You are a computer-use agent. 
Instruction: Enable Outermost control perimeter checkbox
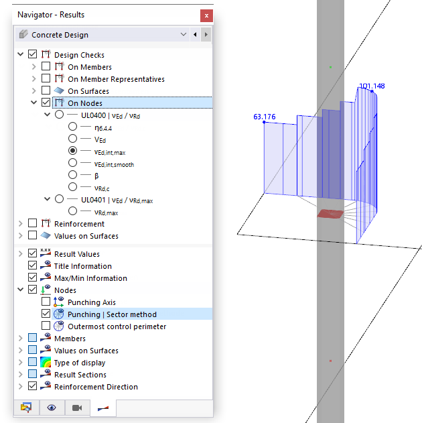[x=46, y=326]
